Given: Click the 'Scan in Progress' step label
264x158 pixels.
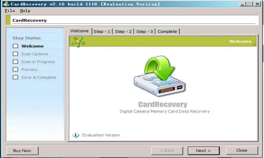Looking at the screenshot, I should [x=38, y=62].
